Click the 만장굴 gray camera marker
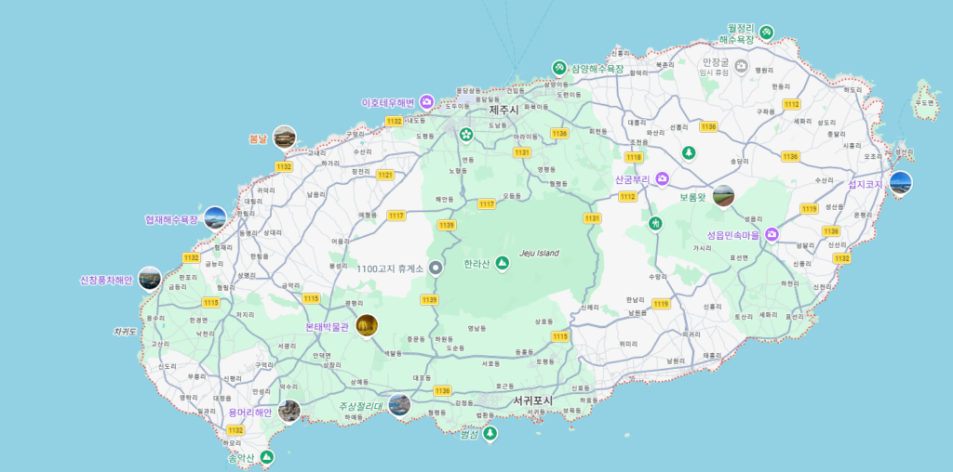The height and width of the screenshot is (472, 953). (741, 65)
